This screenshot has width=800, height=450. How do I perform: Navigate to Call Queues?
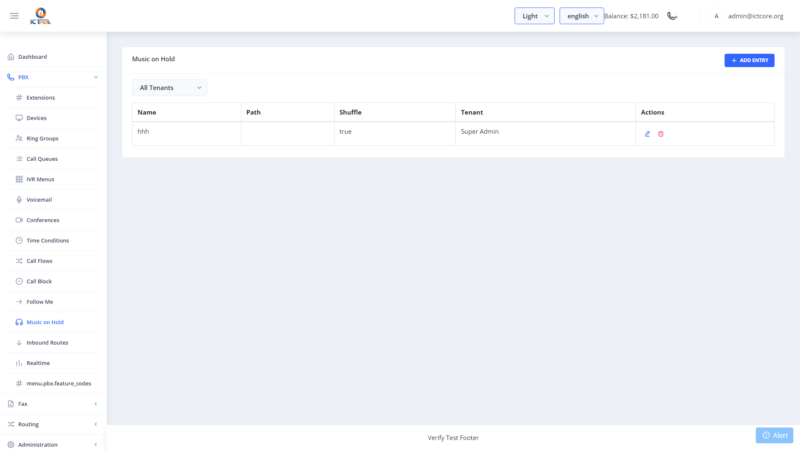coord(53,159)
